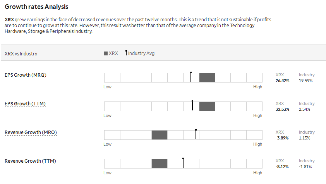Screen dimensions: 326x184
Task: Click the Industry -1.81% value
Action: click(305, 167)
